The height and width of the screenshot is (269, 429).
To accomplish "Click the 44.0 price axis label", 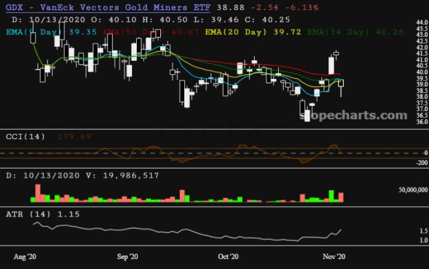I will click(x=422, y=22).
